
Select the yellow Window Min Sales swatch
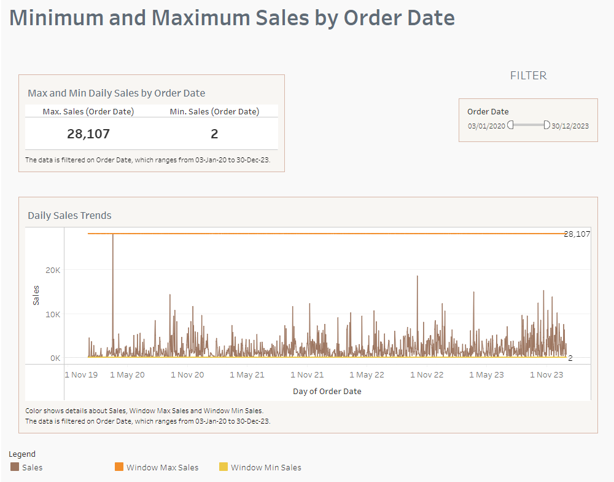click(223, 467)
